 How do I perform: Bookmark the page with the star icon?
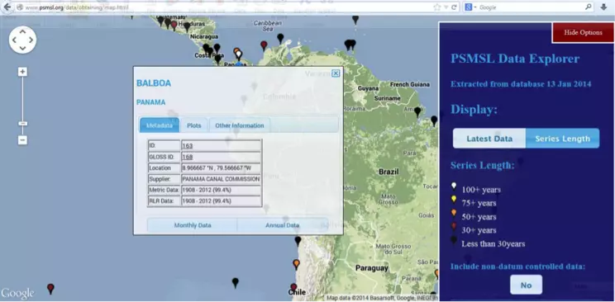click(437, 7)
